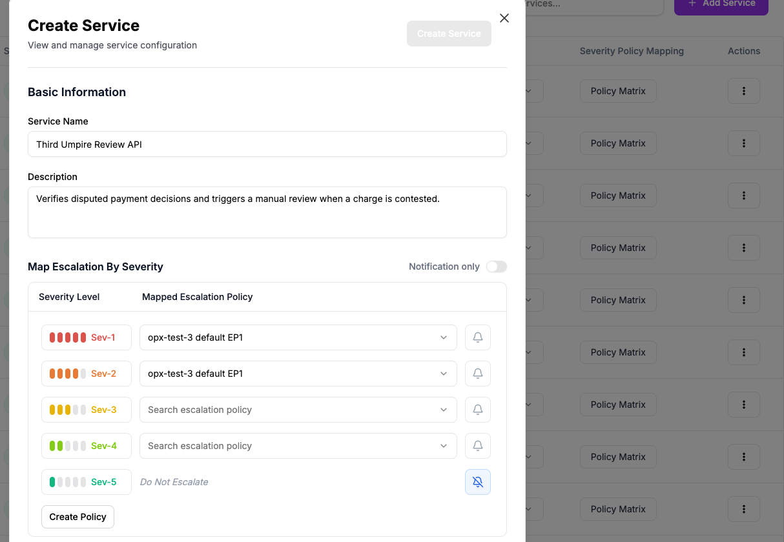The height and width of the screenshot is (542, 784).
Task: Toggle the Notification only switch
Action: (497, 266)
